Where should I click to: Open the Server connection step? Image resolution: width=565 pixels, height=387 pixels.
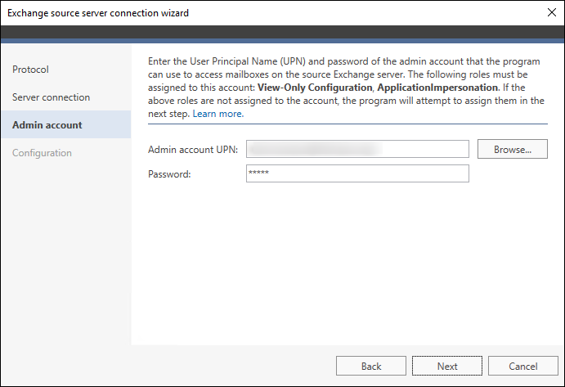52,97
